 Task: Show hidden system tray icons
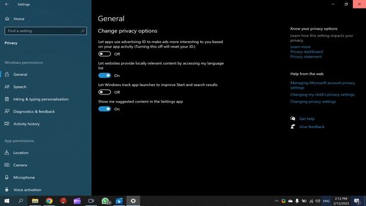[276, 201]
